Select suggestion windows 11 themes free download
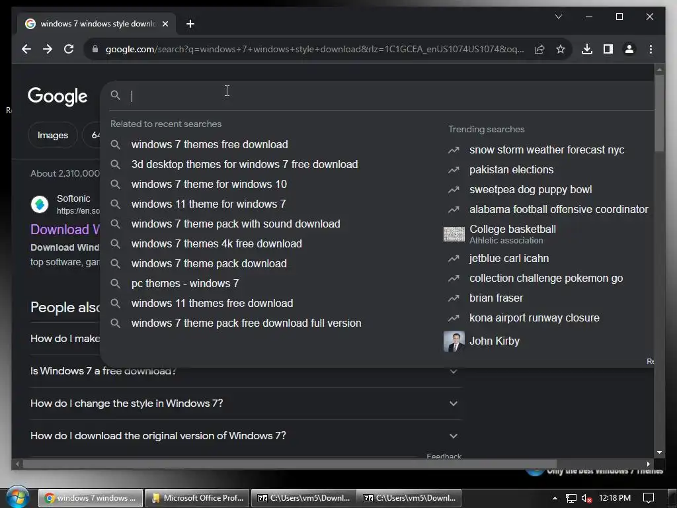Screen dimensions: 677x508 [212, 303]
